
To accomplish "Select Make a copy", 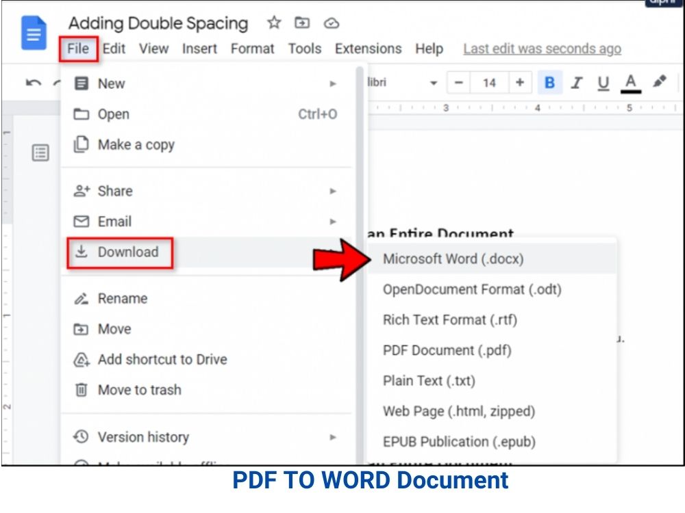I will [x=206, y=144].
